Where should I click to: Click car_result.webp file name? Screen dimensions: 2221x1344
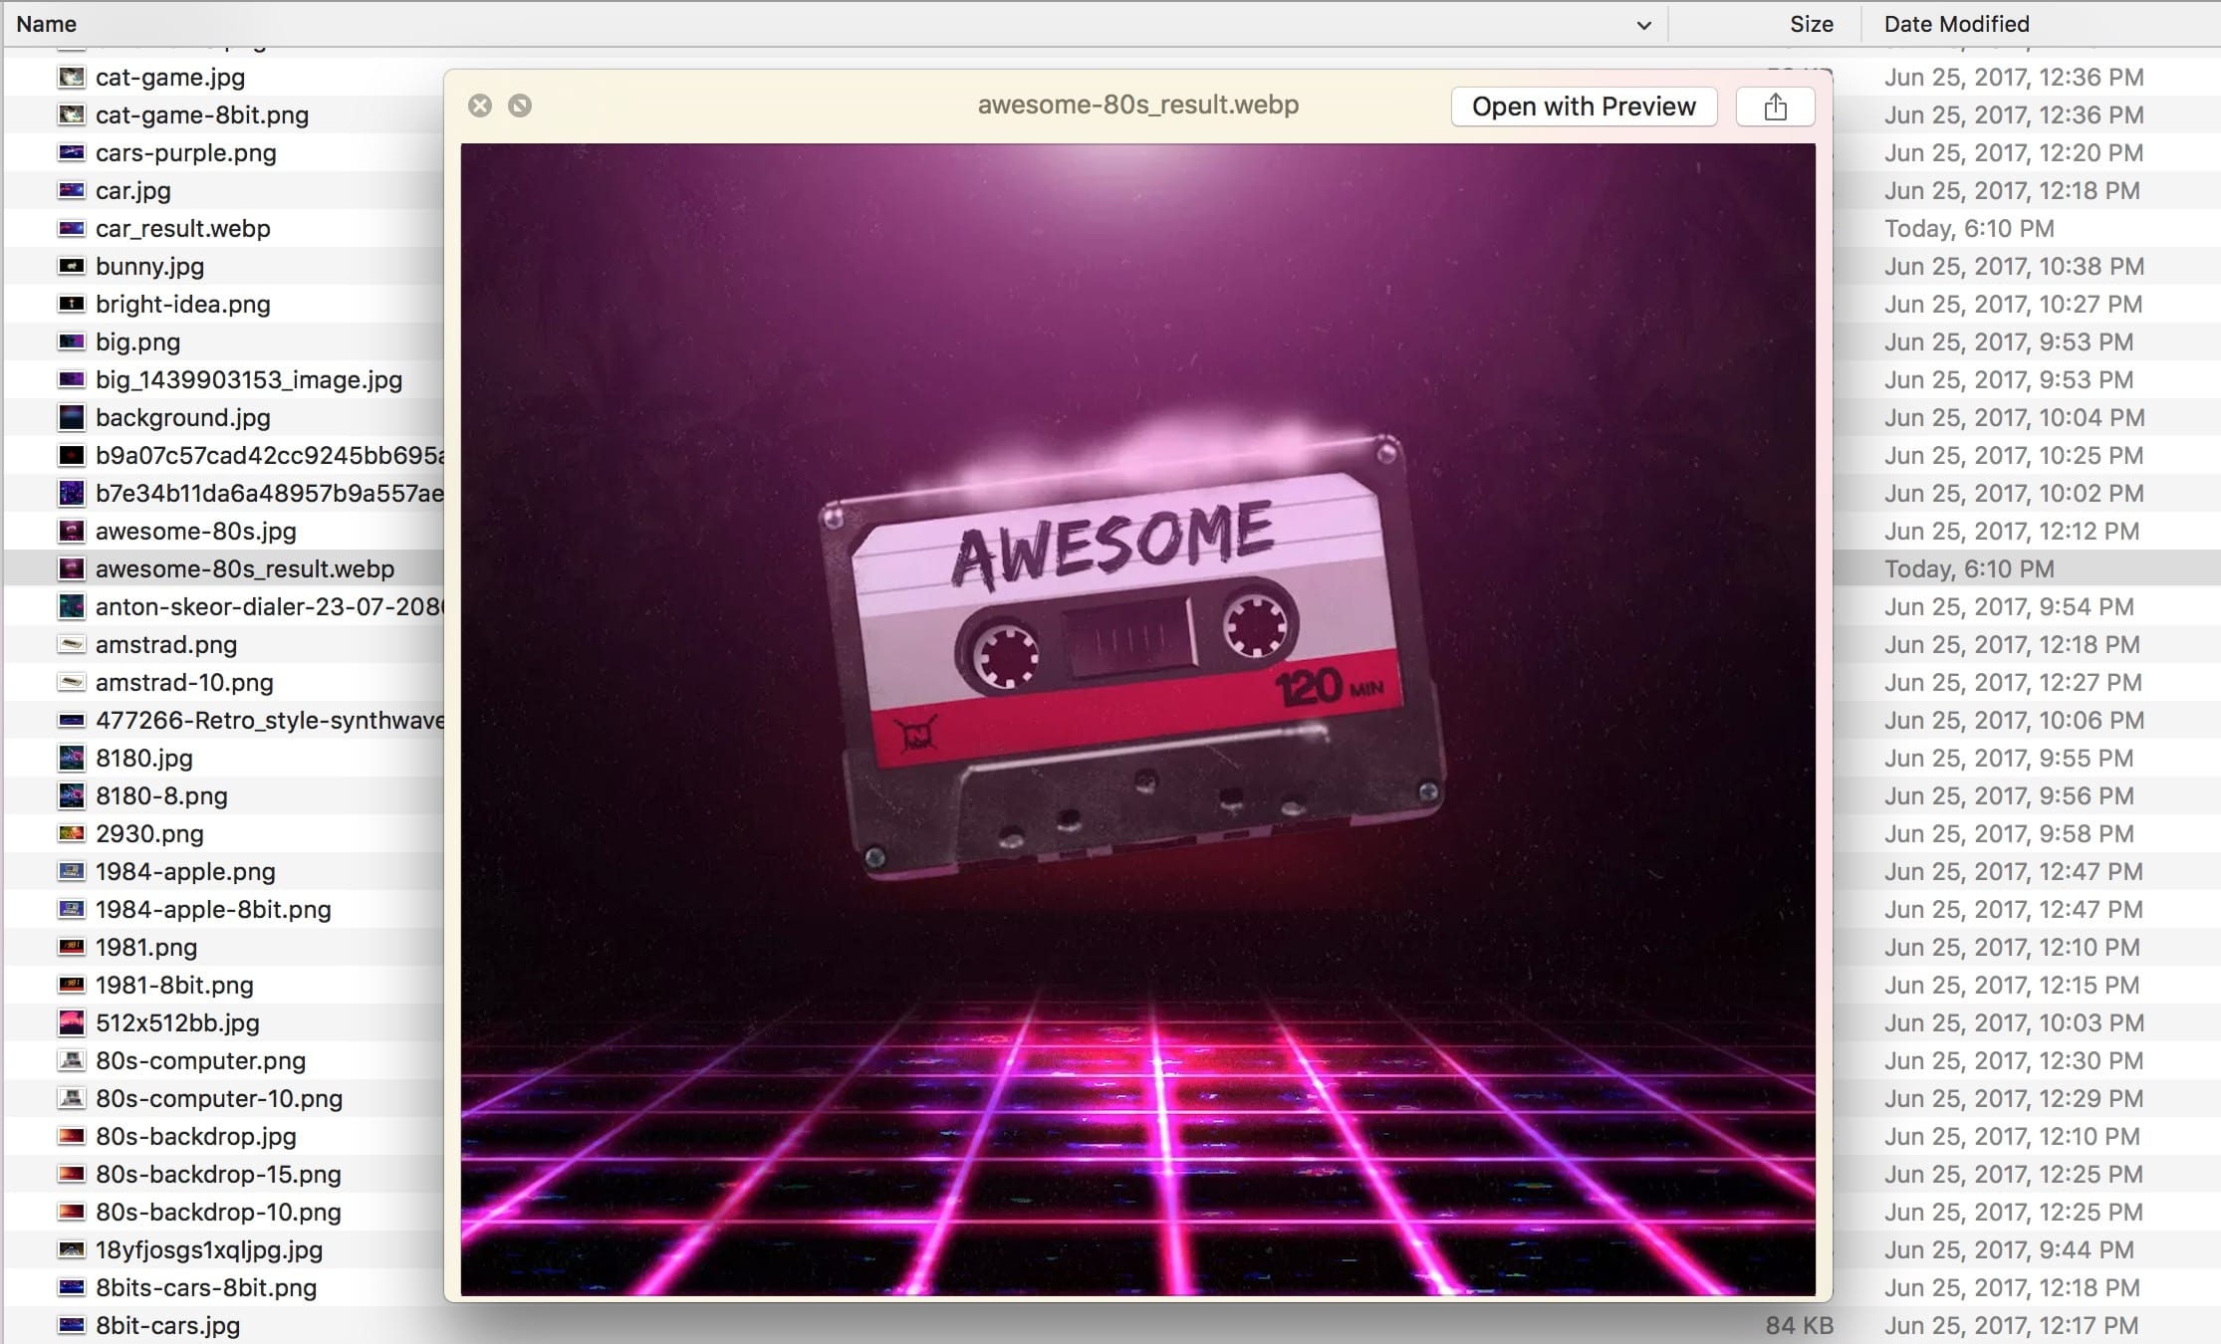coord(183,228)
